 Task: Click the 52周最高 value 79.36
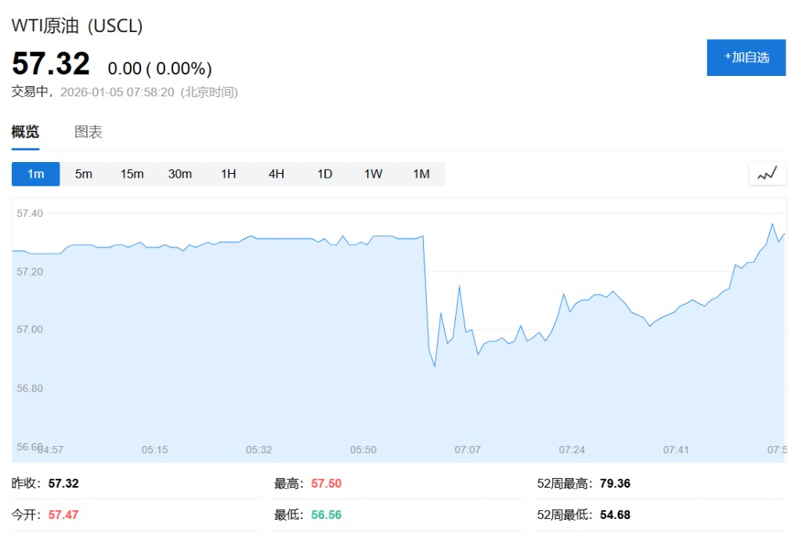[615, 484]
